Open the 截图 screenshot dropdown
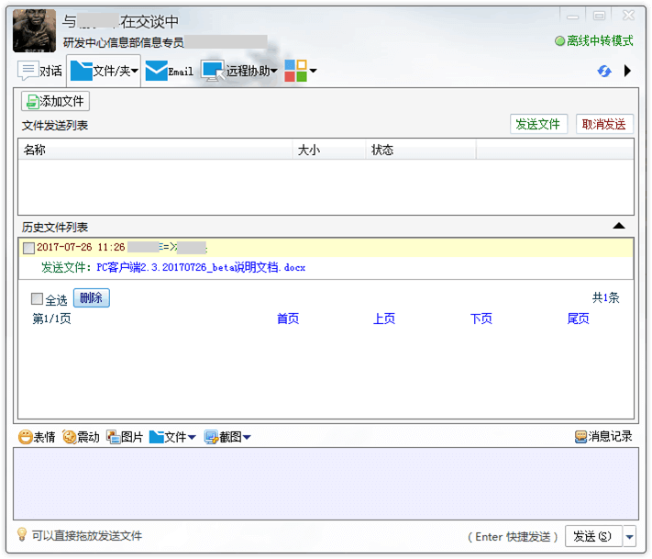The height and width of the screenshot is (559, 652). point(247,438)
